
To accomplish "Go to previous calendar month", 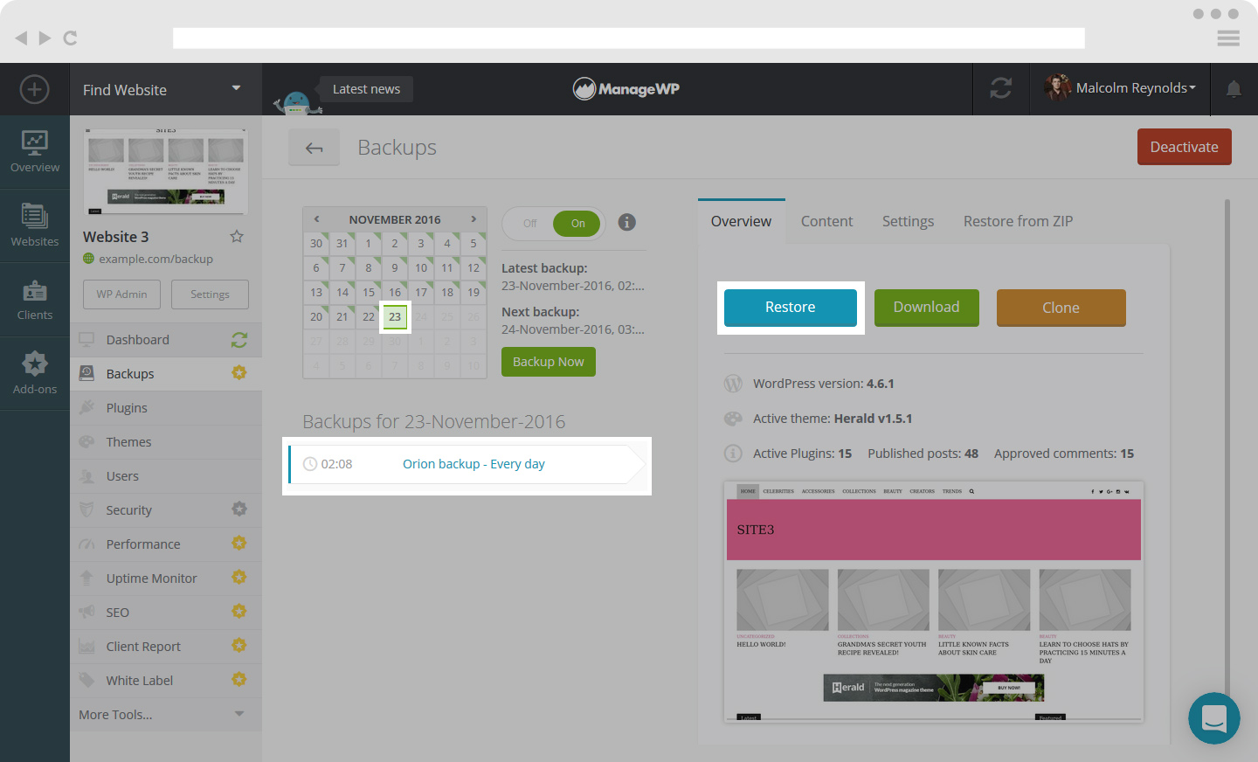I will tap(316, 219).
